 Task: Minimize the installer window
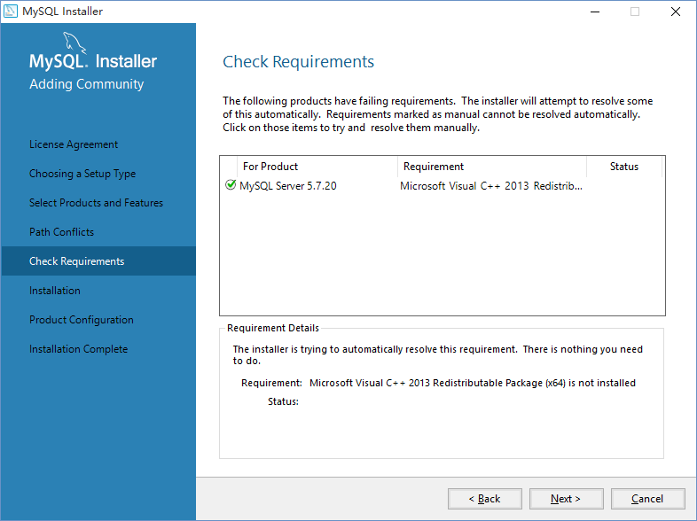pos(594,12)
